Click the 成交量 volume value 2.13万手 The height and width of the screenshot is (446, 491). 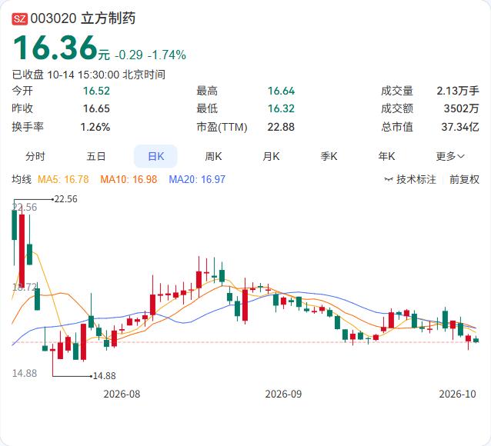pyautogui.click(x=458, y=91)
